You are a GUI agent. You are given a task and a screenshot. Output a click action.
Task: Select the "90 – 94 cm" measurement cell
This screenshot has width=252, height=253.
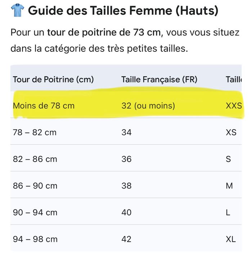(35, 212)
